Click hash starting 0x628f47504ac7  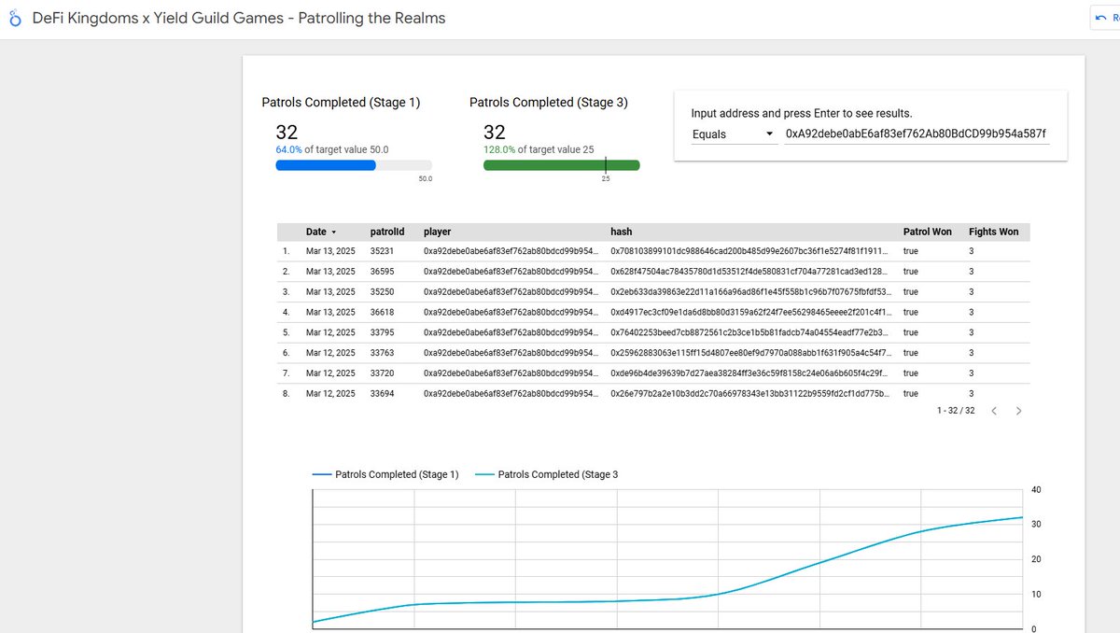(750, 272)
